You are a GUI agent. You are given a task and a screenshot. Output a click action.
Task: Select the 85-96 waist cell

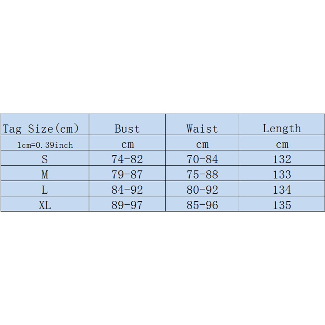click(202, 205)
